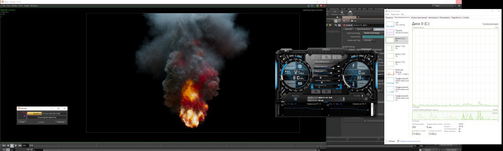Click the stop button in playbar
The height and width of the screenshot is (151, 503).
(12, 146)
